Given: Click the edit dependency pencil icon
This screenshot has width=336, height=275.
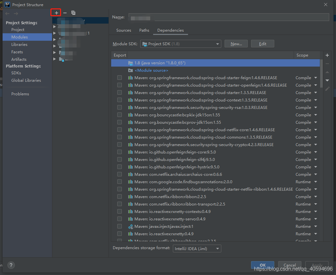Looking at the screenshot, I should click(327, 89).
